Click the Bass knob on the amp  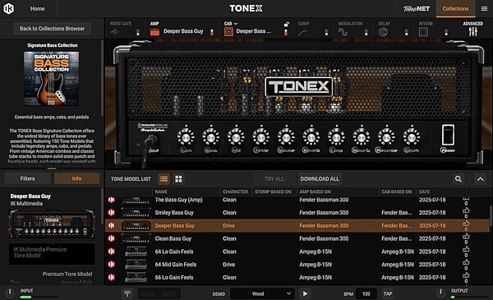pyautogui.click(x=211, y=137)
